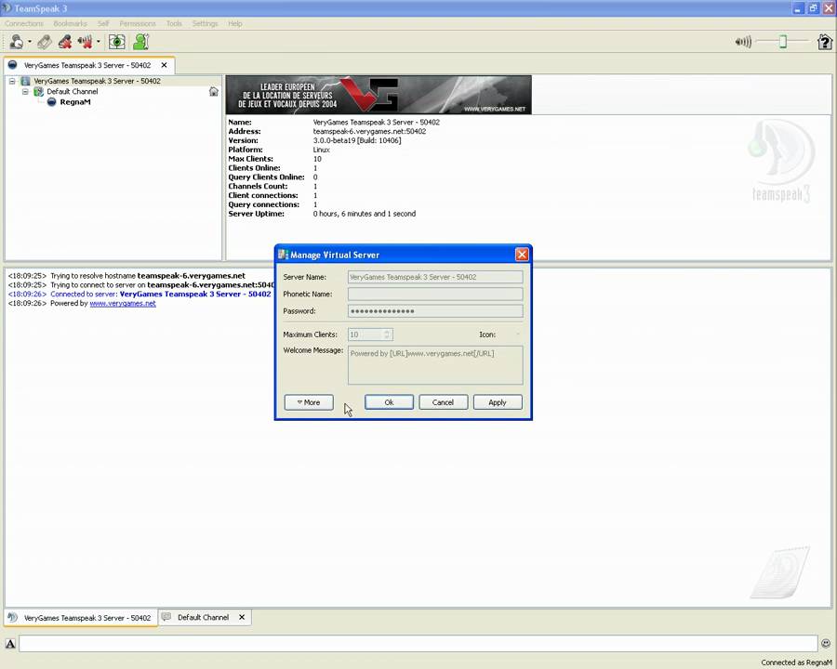This screenshot has width=837, height=669.
Task: Click Apply in Manage Virtual Server
Action: 498,402
